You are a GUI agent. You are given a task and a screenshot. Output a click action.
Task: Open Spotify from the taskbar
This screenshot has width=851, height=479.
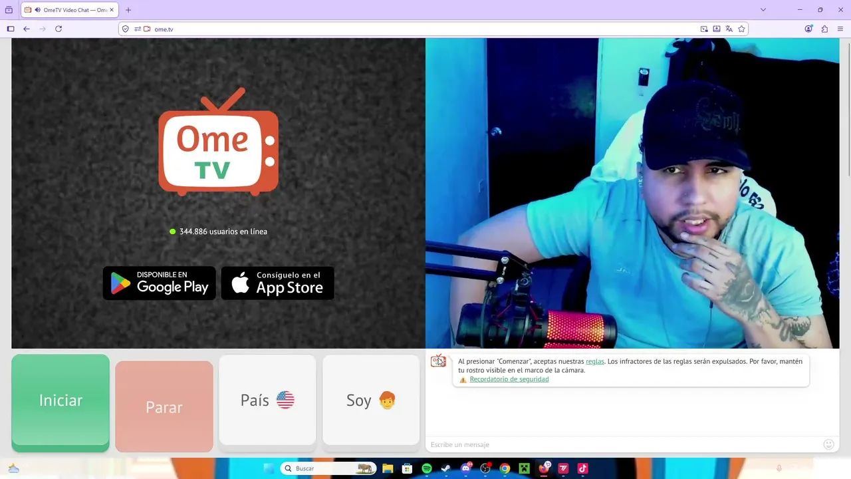[x=427, y=468]
